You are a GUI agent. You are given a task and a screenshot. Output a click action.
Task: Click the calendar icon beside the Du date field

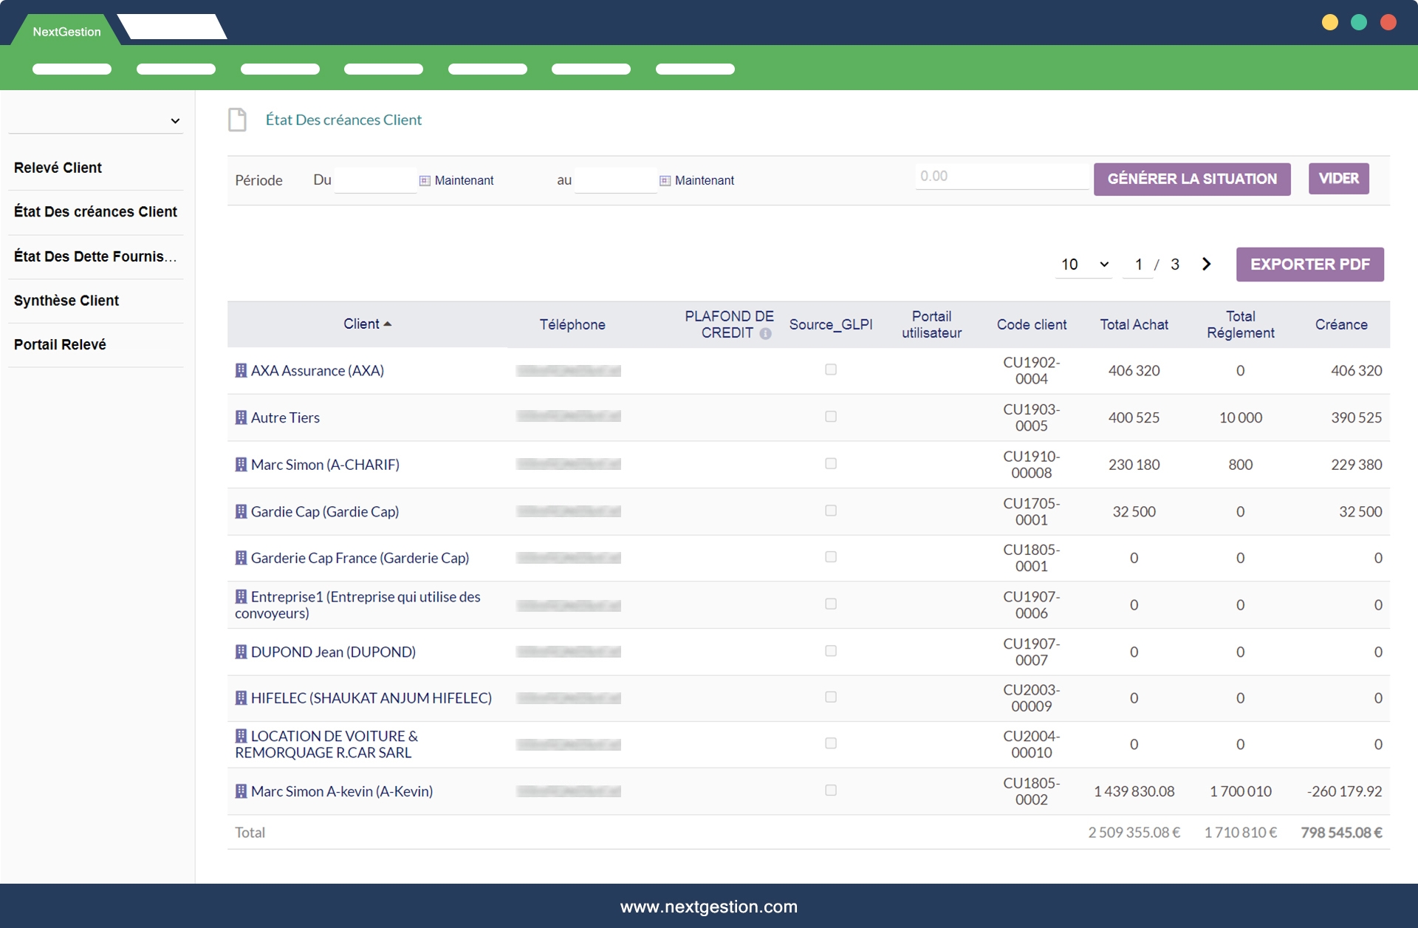(425, 180)
